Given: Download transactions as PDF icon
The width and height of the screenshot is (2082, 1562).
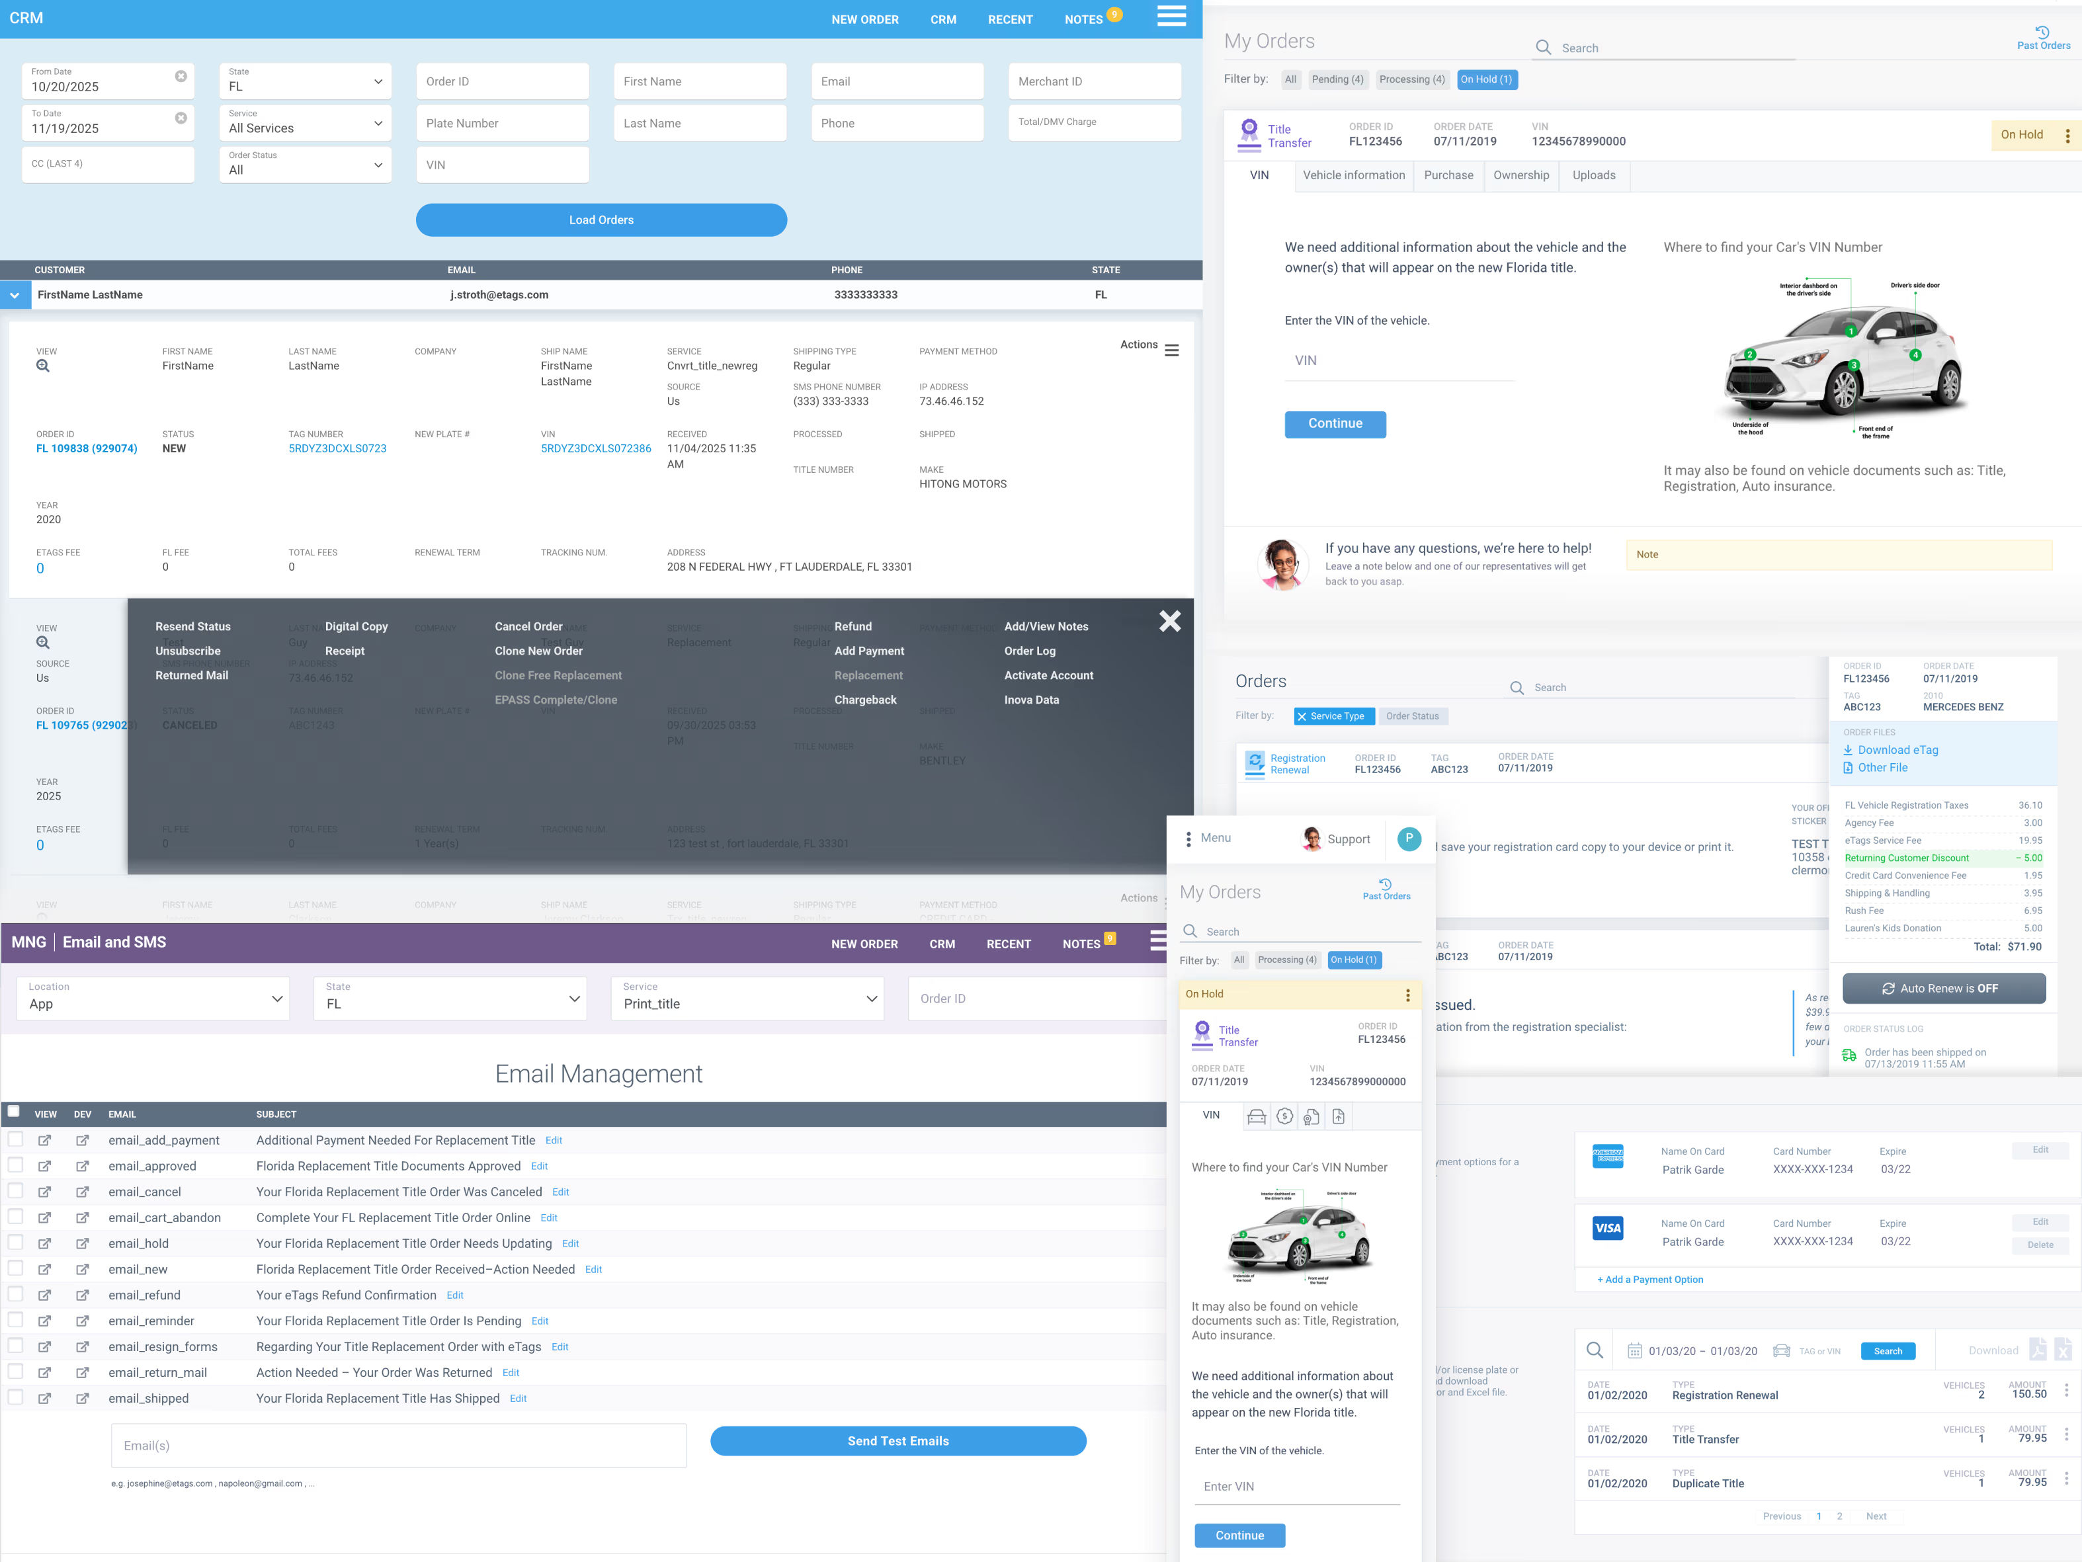Looking at the screenshot, I should tap(2038, 1349).
